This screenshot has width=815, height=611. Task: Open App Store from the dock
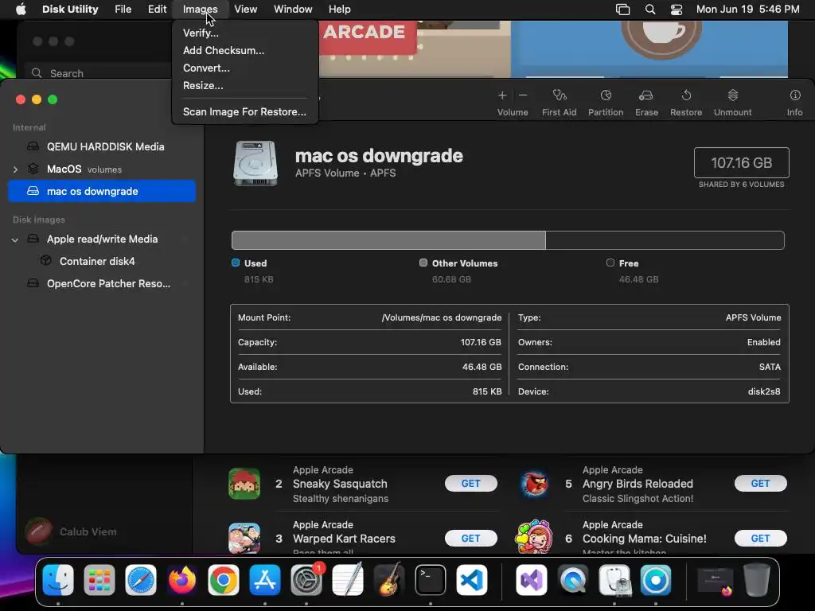[x=264, y=579]
